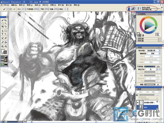The height and width of the screenshot is (123, 164).
Task: Select the Eraser tool
Action: (6, 38)
